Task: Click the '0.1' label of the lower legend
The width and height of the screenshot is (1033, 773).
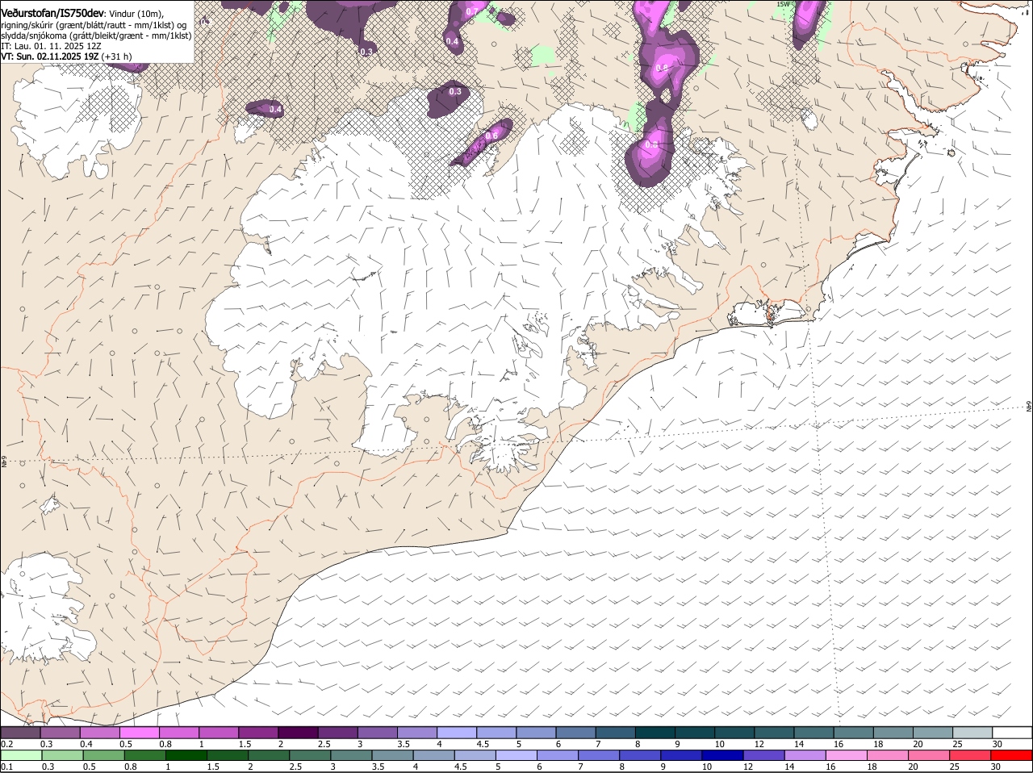Action: point(6,767)
